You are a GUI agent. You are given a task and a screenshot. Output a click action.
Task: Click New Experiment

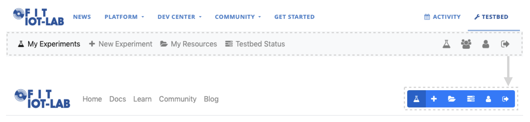point(121,44)
